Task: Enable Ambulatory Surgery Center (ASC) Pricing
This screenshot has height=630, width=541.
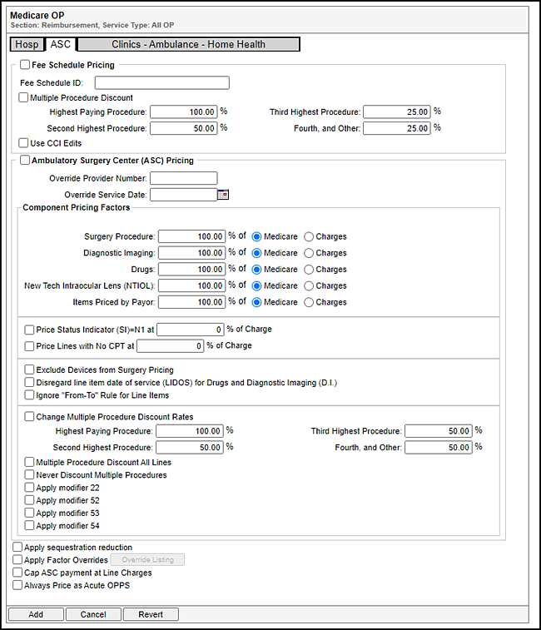Action: [25, 161]
